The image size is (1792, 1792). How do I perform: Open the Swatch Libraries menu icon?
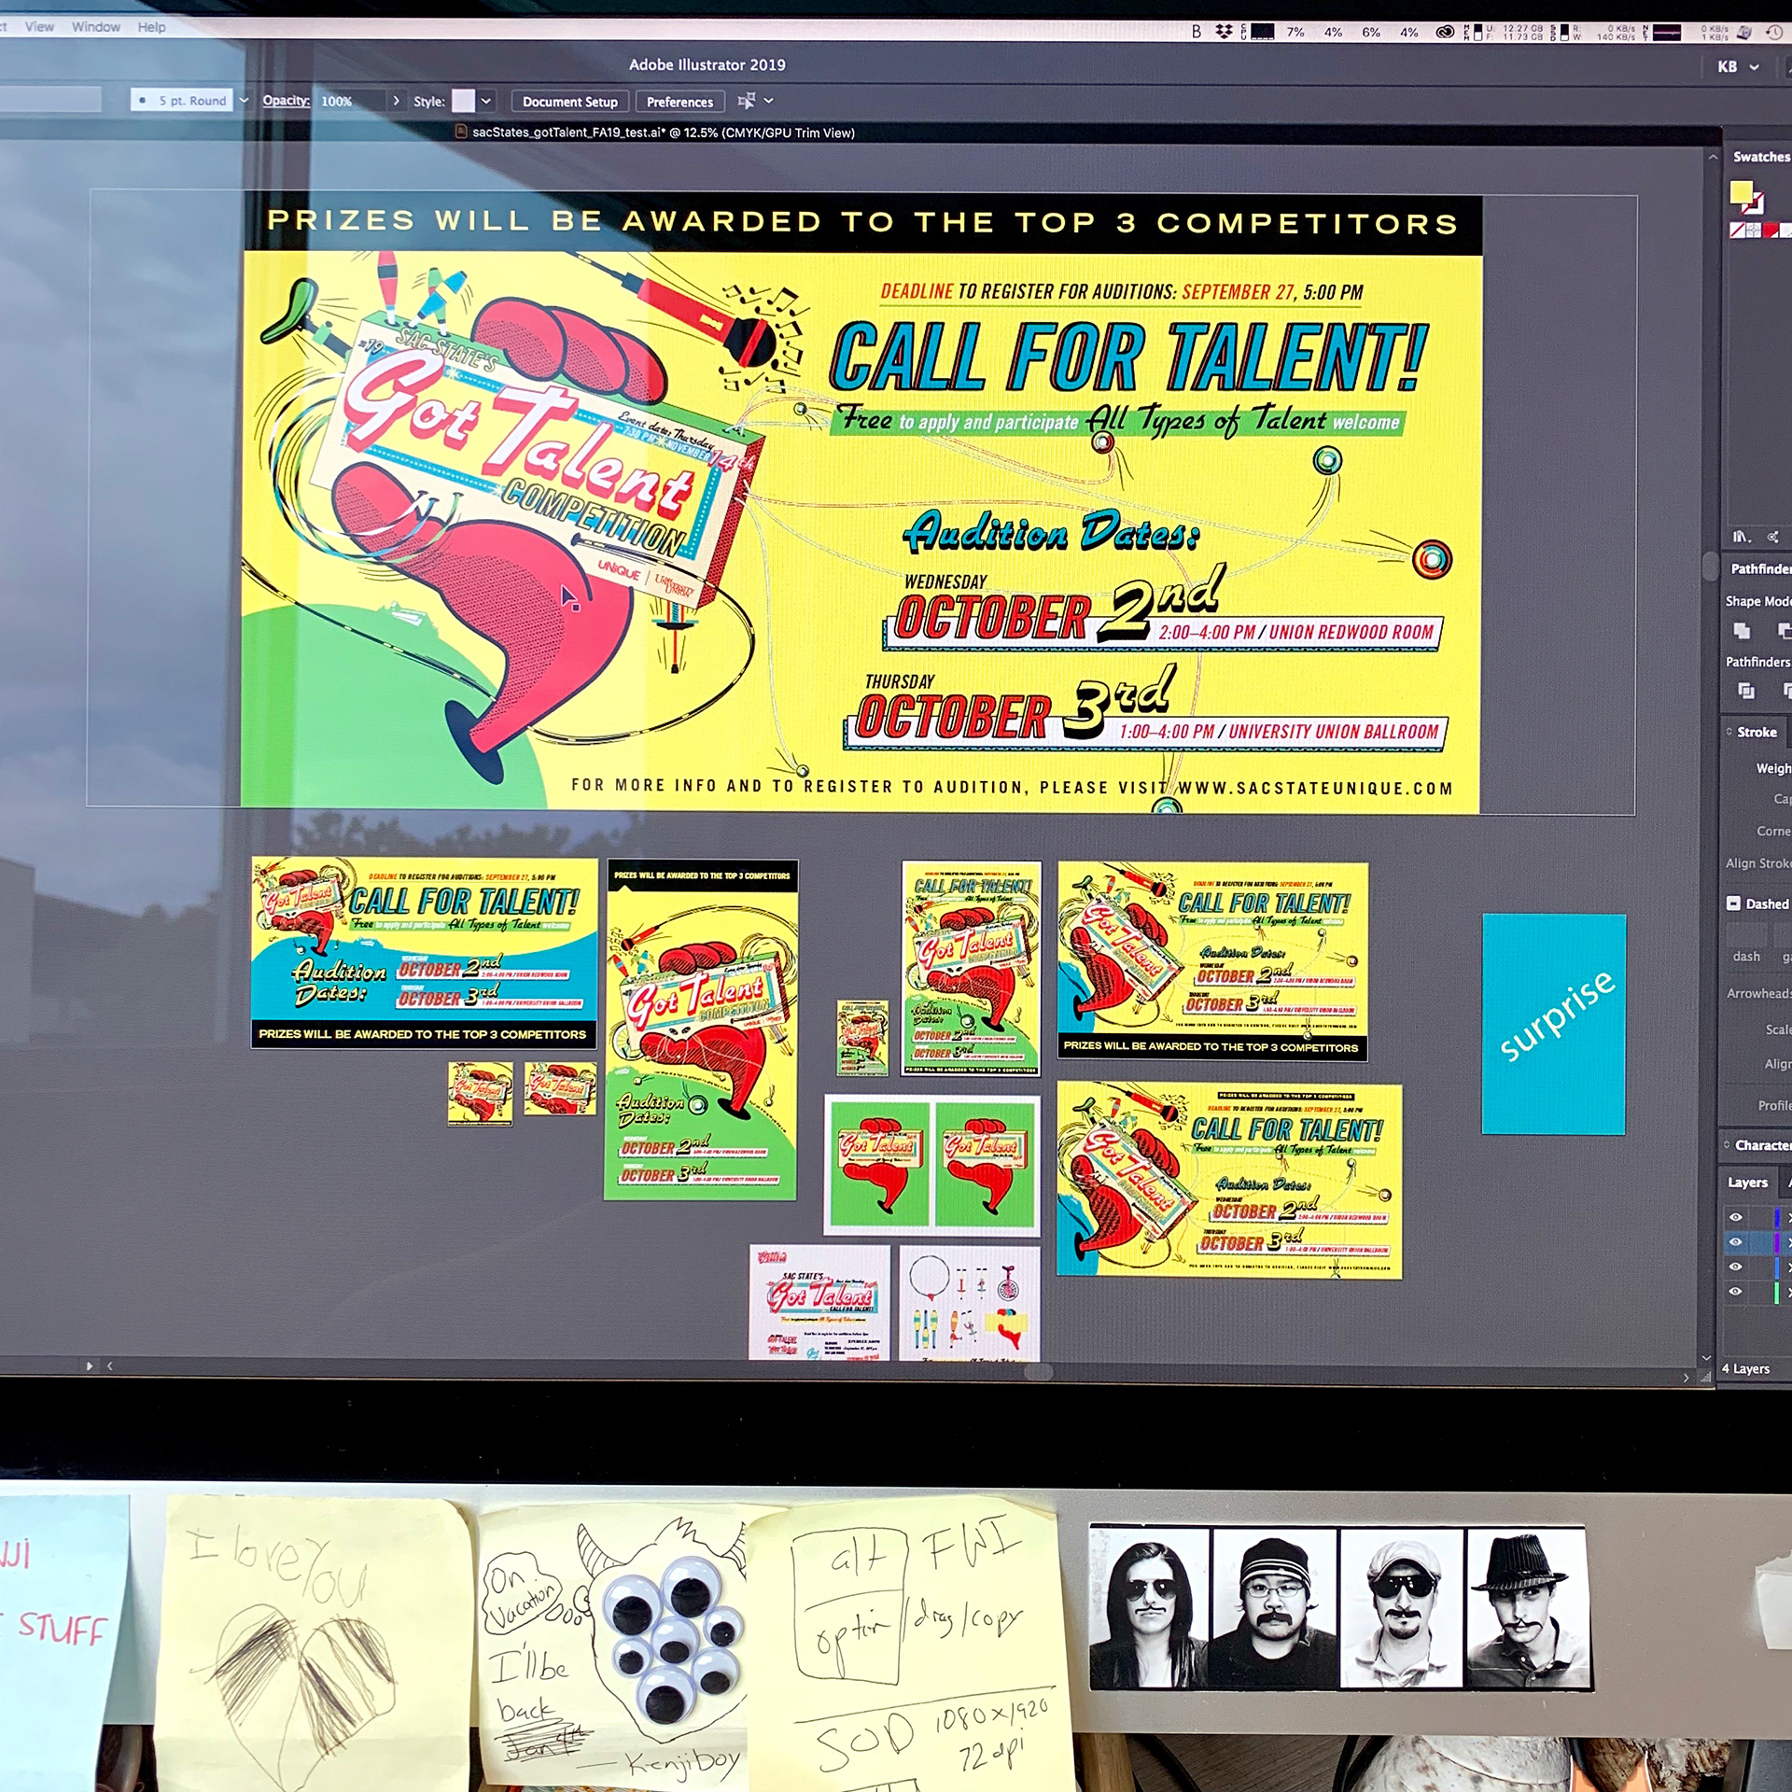tap(1741, 537)
